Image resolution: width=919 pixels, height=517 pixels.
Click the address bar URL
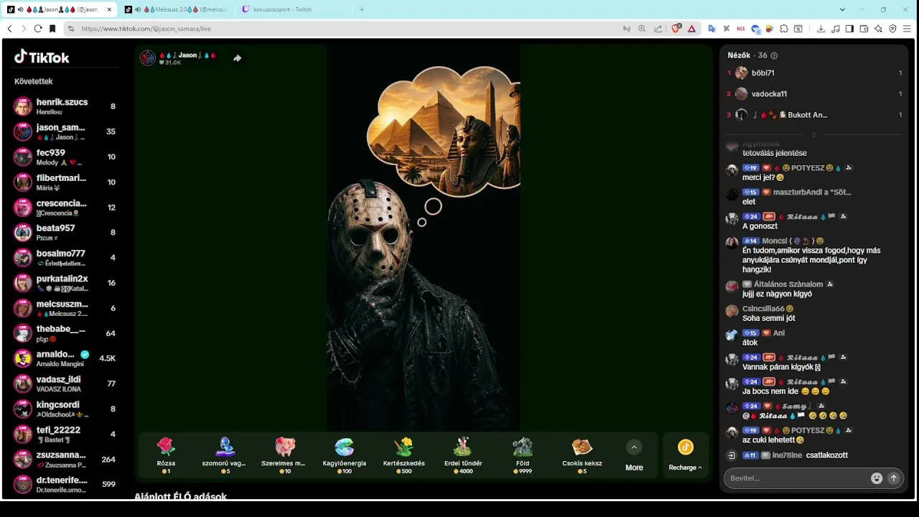[x=146, y=29]
